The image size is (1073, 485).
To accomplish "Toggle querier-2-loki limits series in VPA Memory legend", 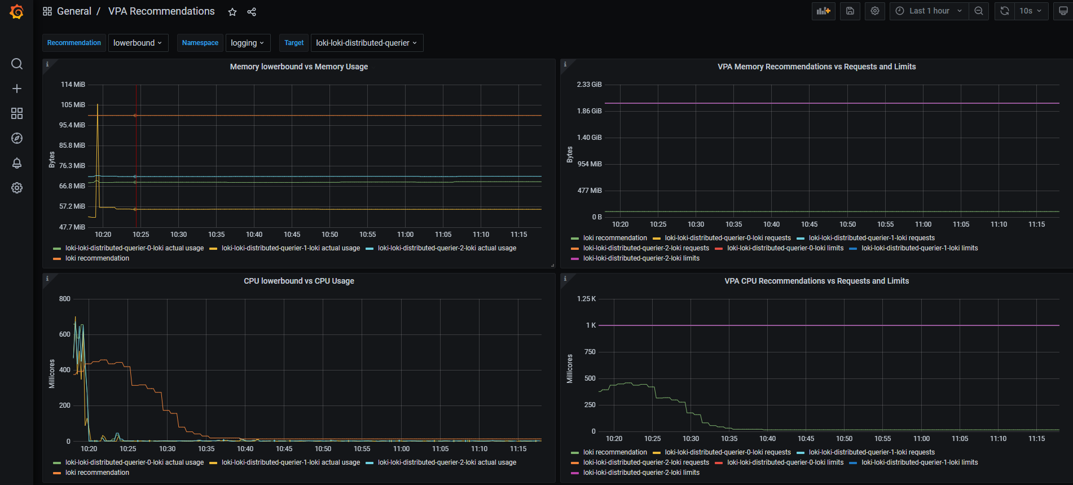I will tap(641, 258).
